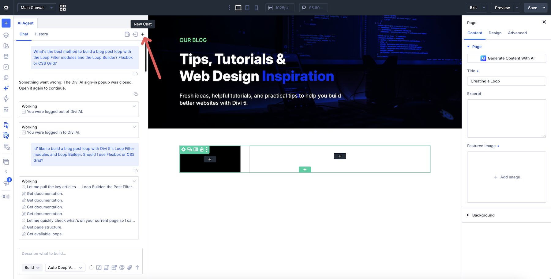This screenshot has height=279, width=551.
Task: Click the blue add module plus button in sidebar
Action: (x=6, y=23)
